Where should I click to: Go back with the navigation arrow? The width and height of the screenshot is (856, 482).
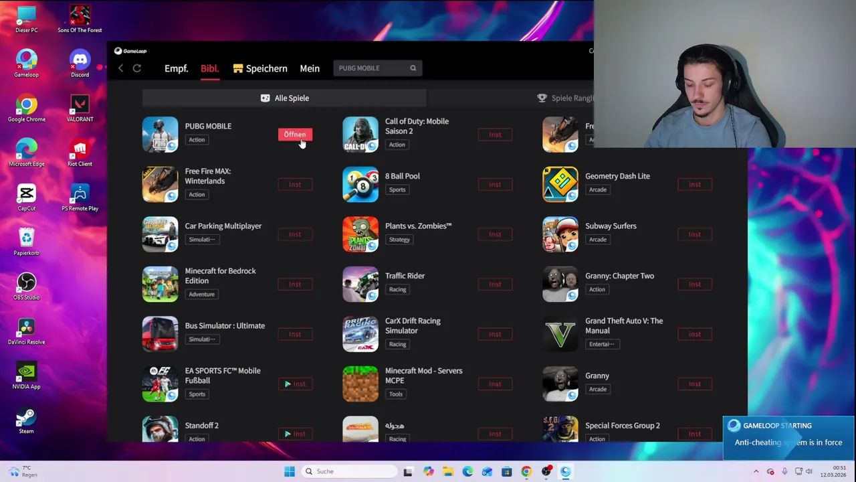click(120, 68)
